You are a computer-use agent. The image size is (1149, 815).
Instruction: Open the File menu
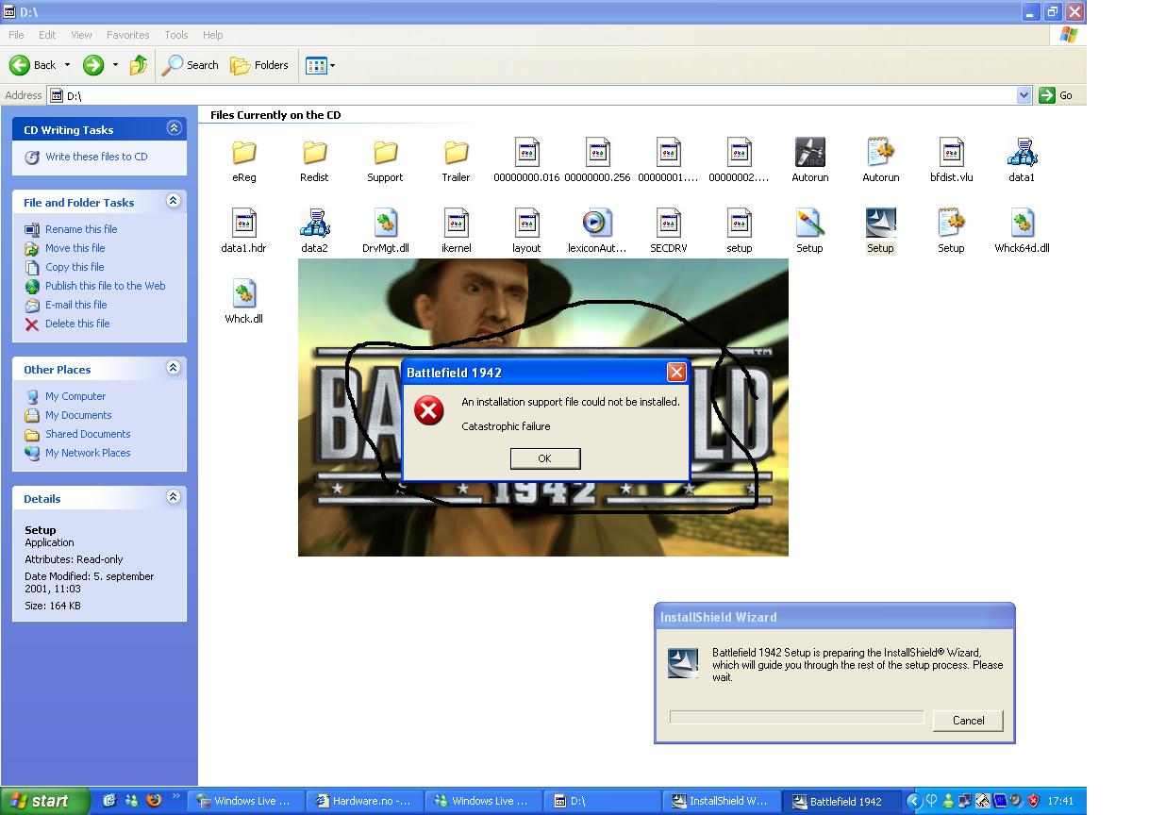(16, 35)
